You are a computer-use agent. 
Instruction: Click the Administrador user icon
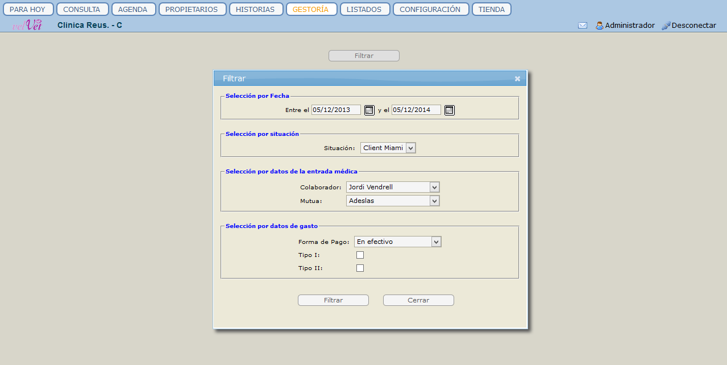coord(599,26)
